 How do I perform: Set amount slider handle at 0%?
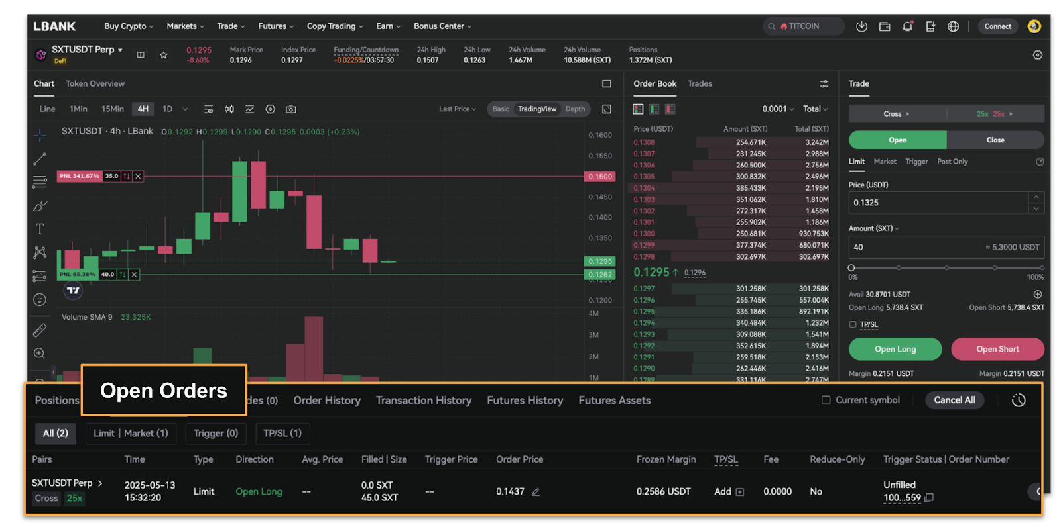[x=851, y=268]
